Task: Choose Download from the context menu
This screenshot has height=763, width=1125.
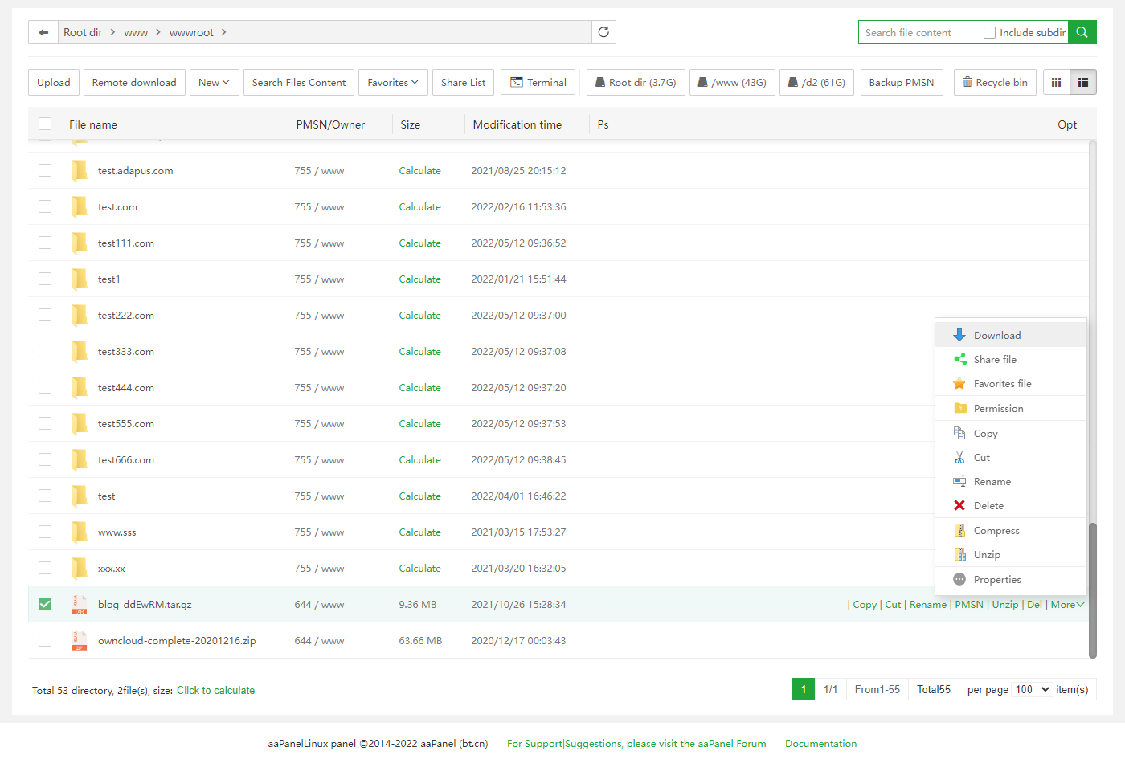Action: (996, 336)
